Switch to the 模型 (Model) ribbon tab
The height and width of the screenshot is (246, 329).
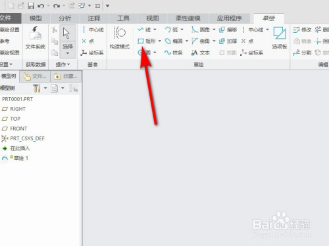[36, 18]
